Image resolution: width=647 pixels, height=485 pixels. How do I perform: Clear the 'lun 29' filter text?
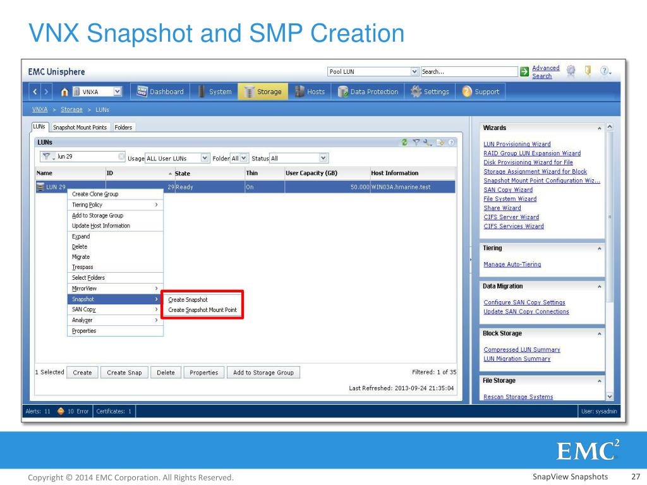121,157
